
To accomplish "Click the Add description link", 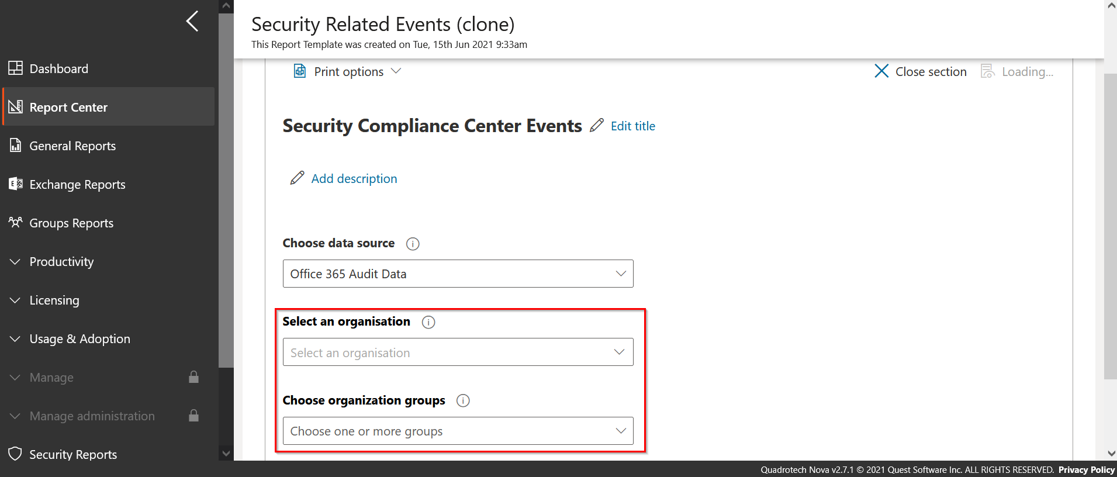I will point(354,179).
